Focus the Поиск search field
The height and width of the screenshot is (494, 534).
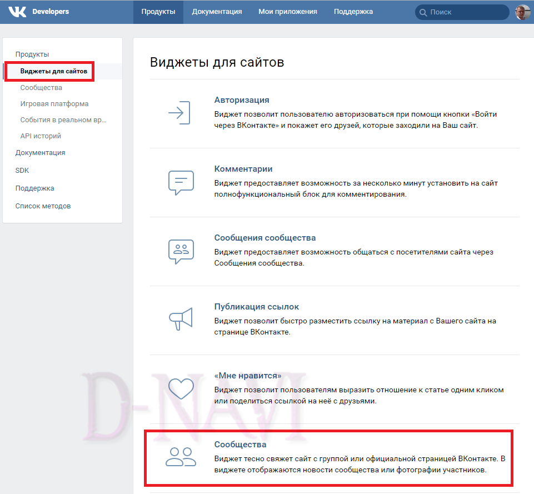[462, 12]
